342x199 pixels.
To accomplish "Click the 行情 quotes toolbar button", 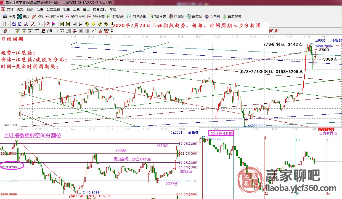I will point(9,17).
